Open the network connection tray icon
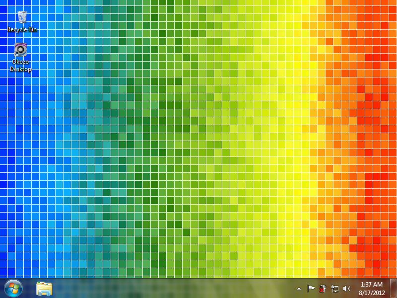This screenshot has width=397, height=298. [334, 289]
